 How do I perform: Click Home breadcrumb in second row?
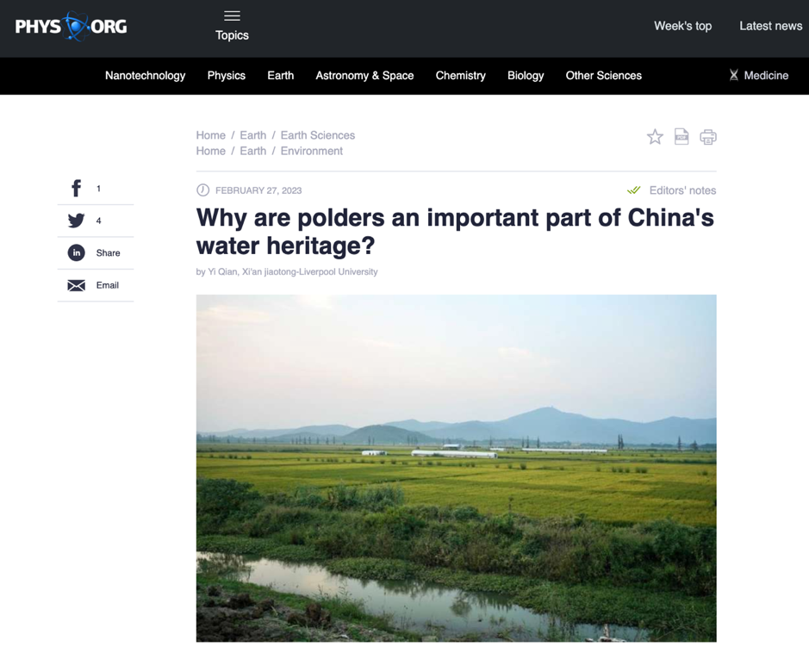(210, 151)
